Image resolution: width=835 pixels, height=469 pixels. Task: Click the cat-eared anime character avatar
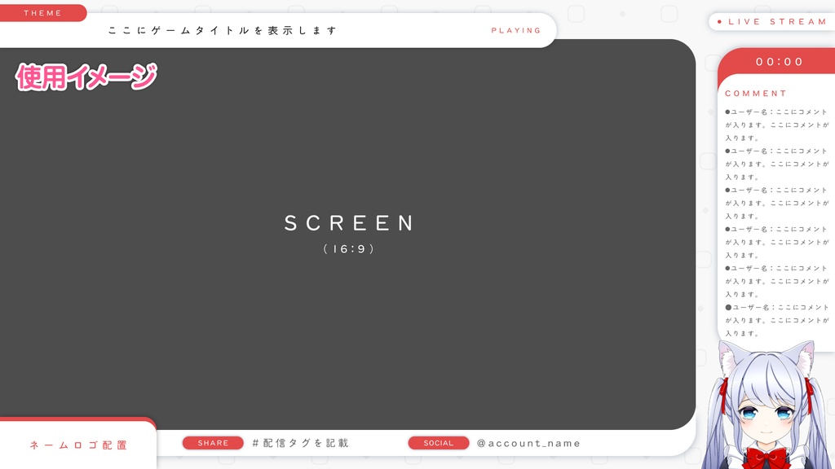point(767,405)
